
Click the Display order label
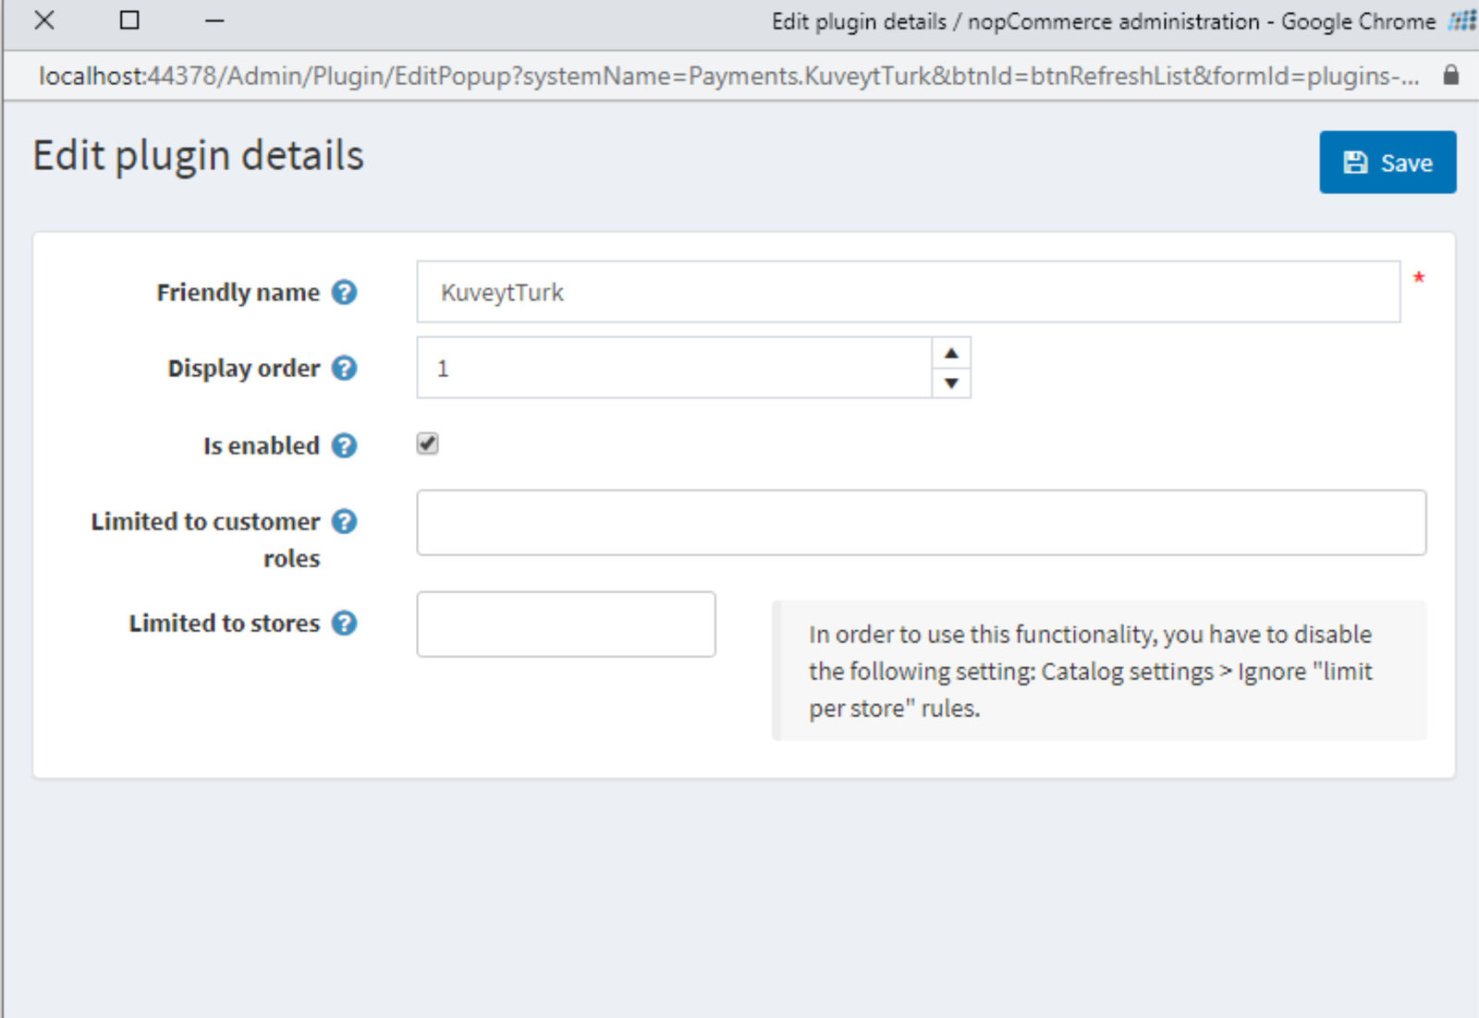[x=244, y=369]
